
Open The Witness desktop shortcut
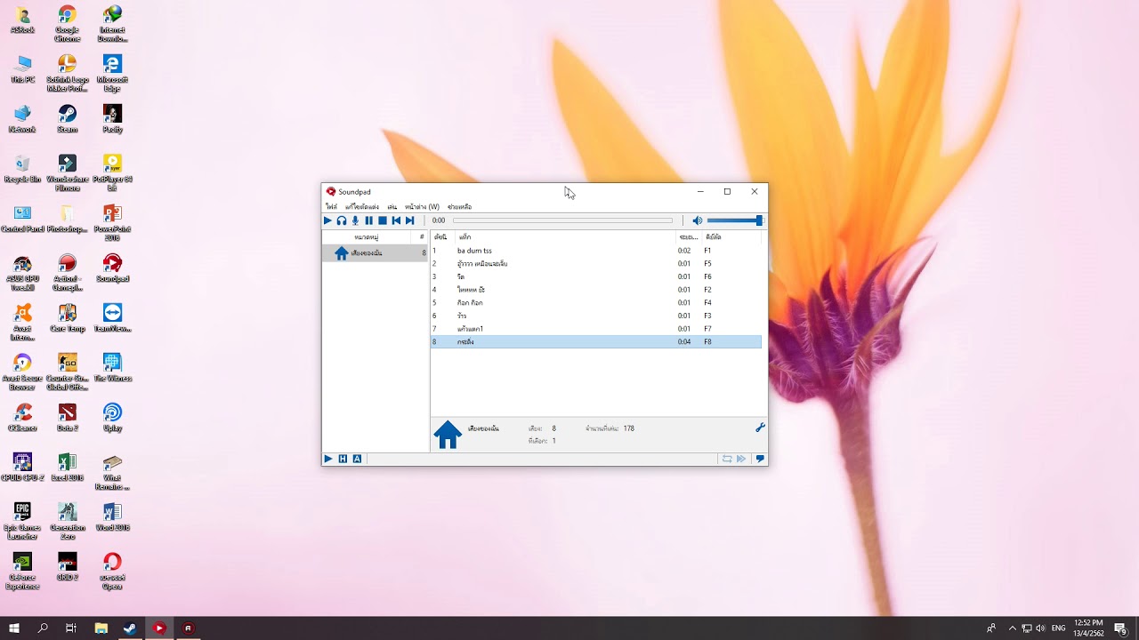[112, 368]
